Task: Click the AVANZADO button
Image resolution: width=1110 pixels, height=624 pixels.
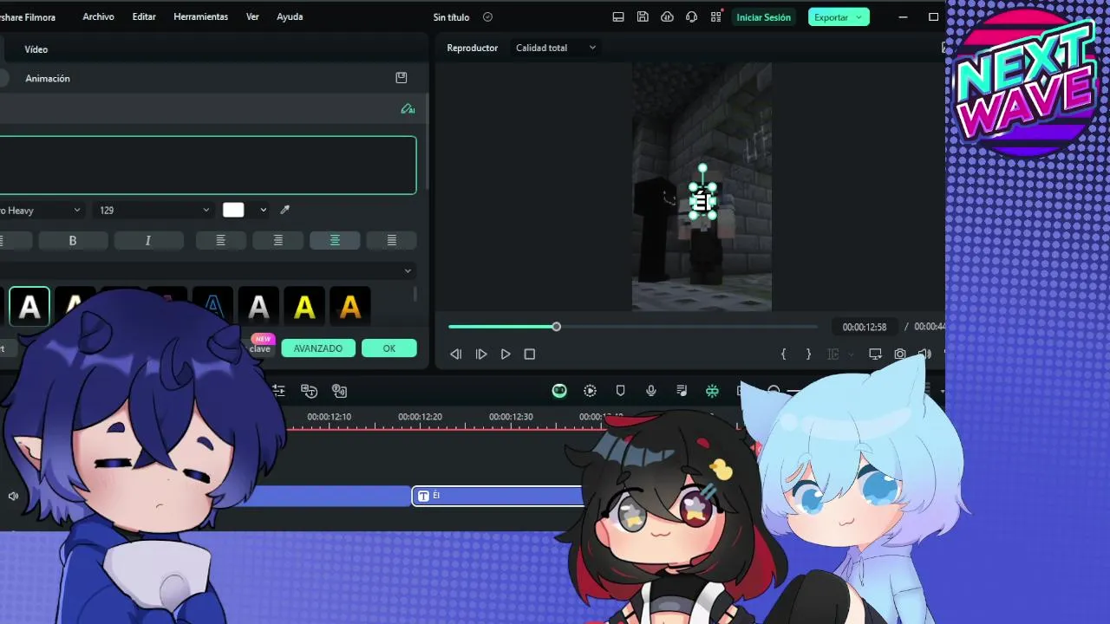Action: (317, 348)
